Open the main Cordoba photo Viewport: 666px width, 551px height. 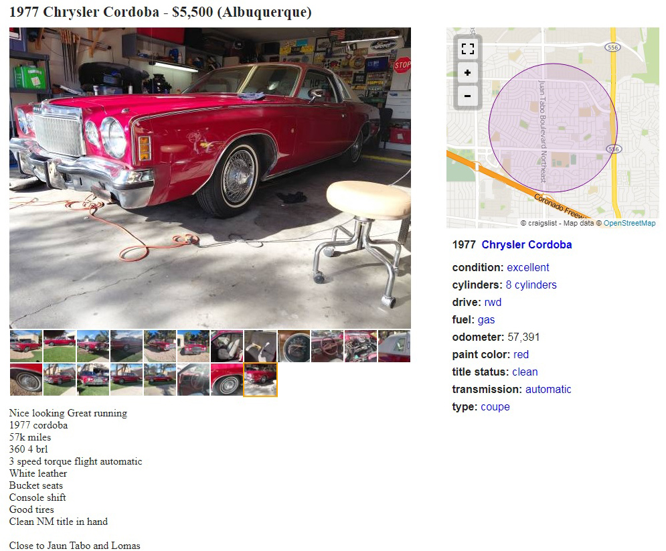pyautogui.click(x=210, y=178)
